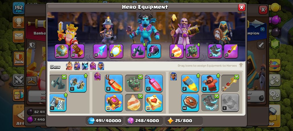Filter equipment by Minion Prince
This screenshot has height=131, width=293.
click(x=85, y=66)
